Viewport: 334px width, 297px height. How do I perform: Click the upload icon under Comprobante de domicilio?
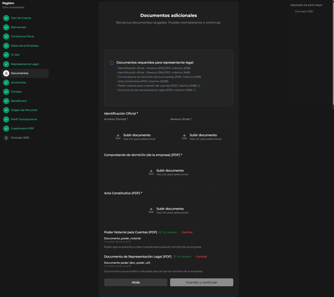click(x=151, y=172)
